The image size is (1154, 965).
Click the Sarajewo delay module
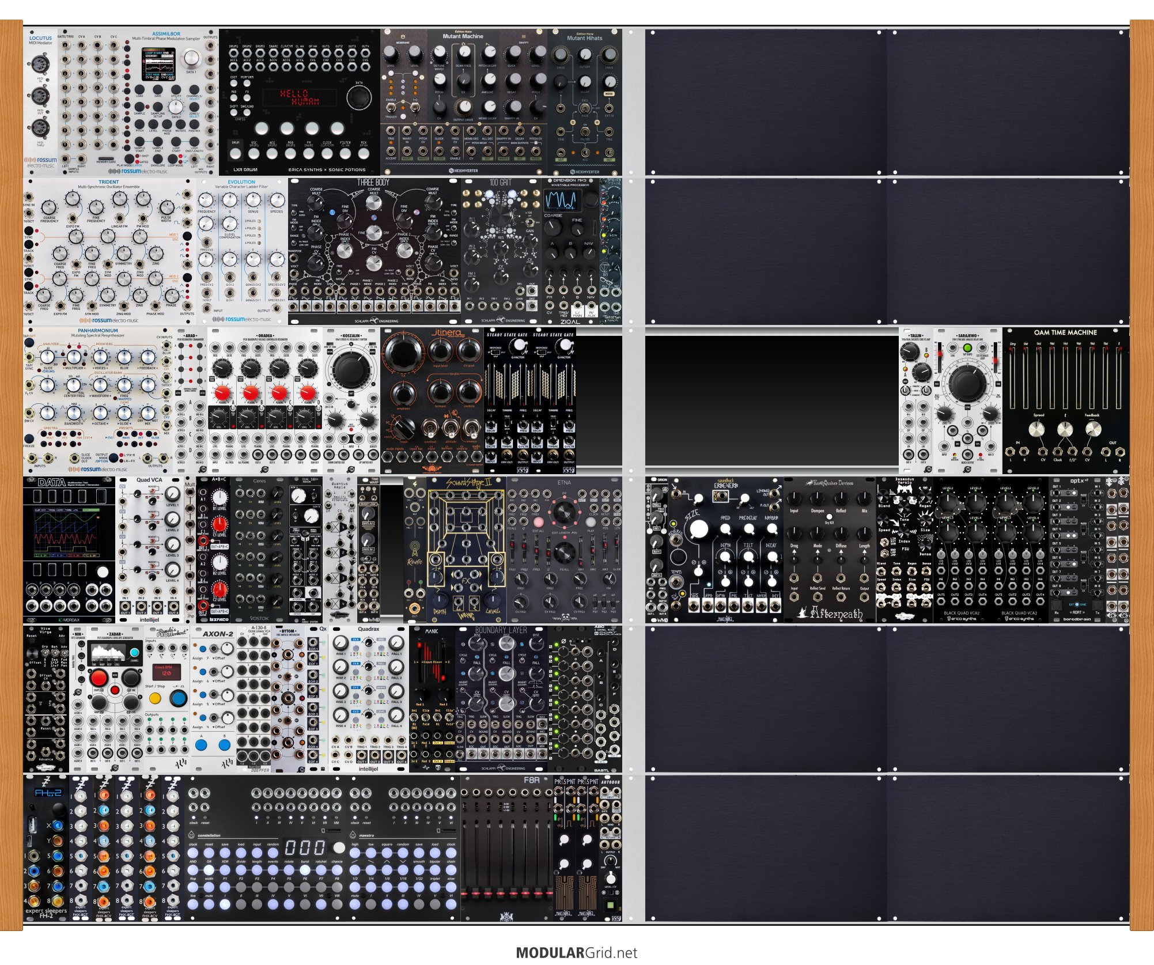(968, 401)
